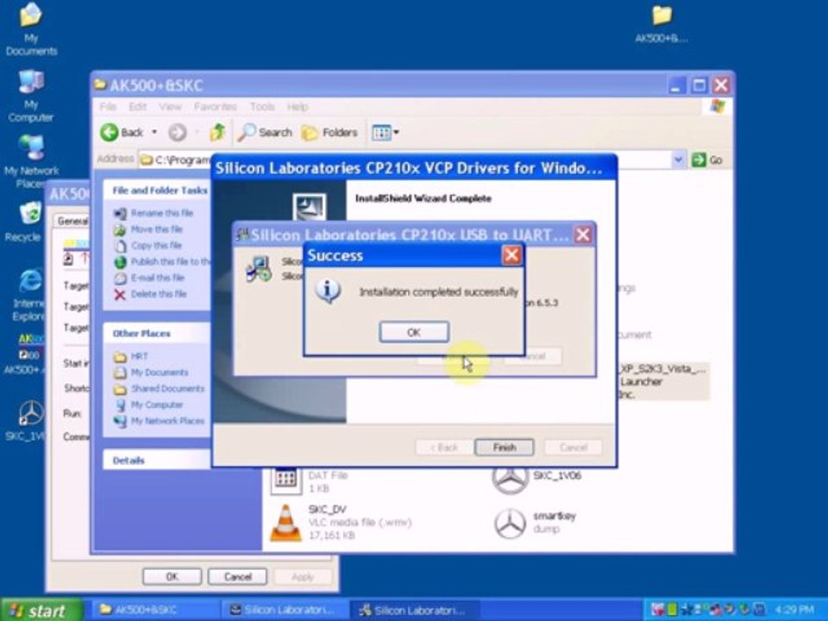Open the View menu
This screenshot has width=828, height=621.
tap(170, 107)
